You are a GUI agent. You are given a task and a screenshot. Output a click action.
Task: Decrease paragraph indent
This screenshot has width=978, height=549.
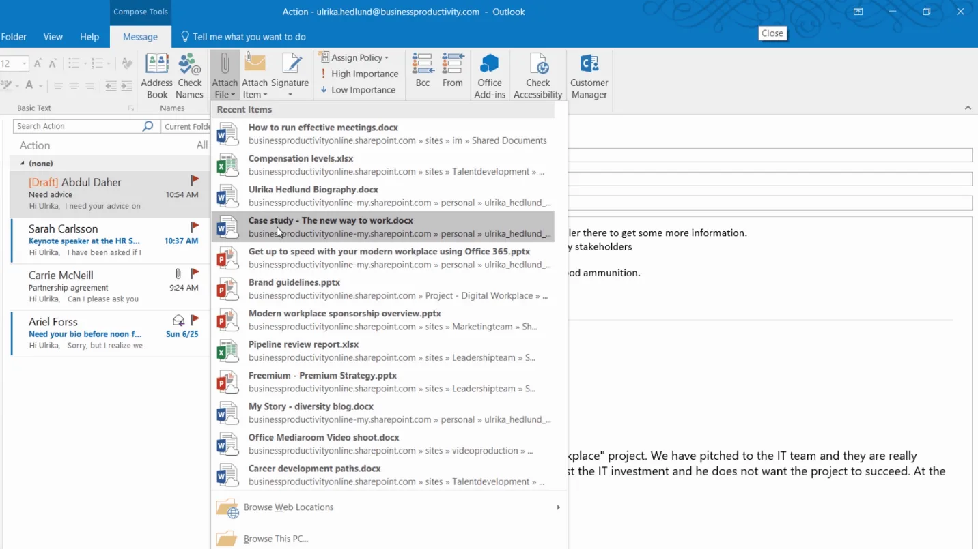pos(111,86)
